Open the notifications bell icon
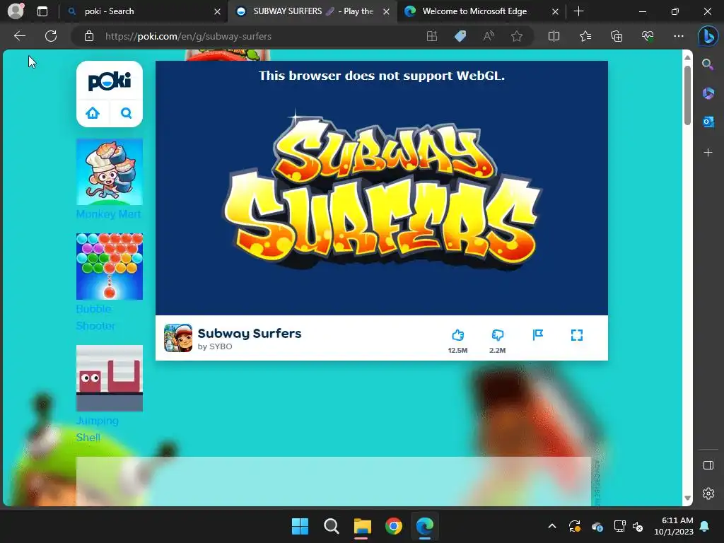This screenshot has width=724, height=543. pyautogui.click(x=705, y=526)
